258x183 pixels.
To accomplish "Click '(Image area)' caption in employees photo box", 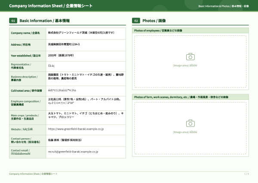I will tap(185, 65).
